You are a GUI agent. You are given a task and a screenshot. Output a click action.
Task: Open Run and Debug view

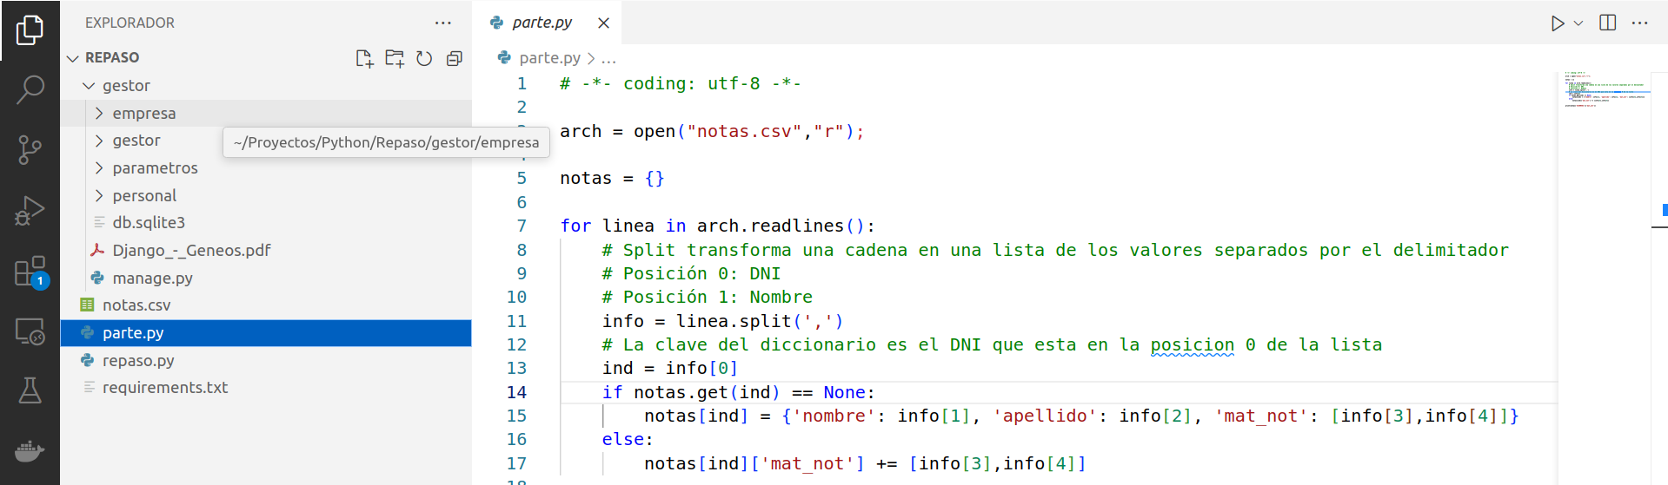coord(30,210)
